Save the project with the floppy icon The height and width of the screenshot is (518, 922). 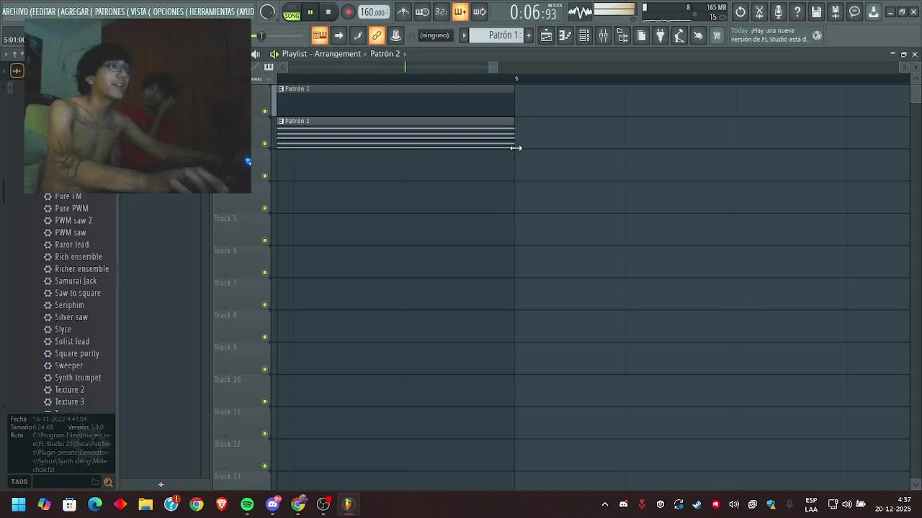point(816,12)
